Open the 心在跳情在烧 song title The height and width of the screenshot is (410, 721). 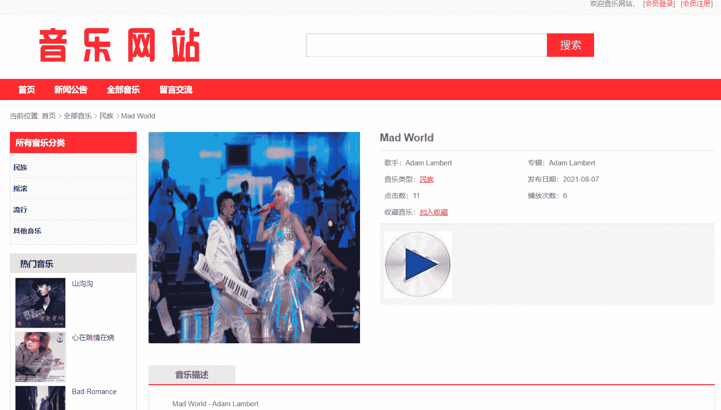[x=93, y=338]
